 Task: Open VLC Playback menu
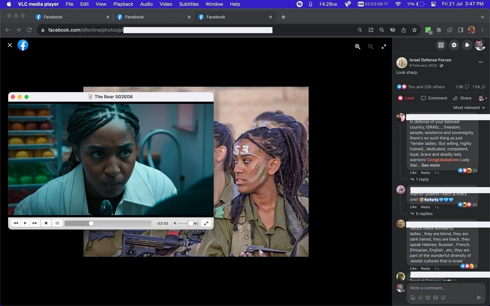123,4
